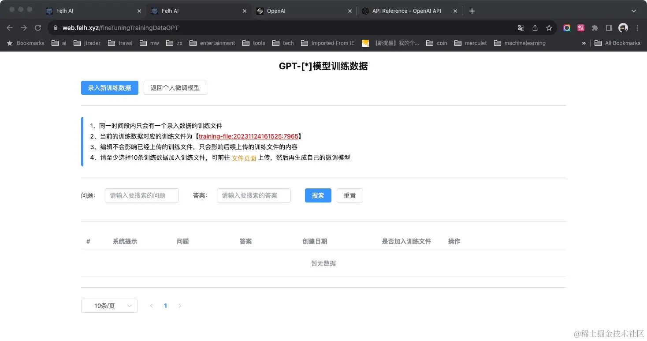Click the share page icon

point(535,27)
